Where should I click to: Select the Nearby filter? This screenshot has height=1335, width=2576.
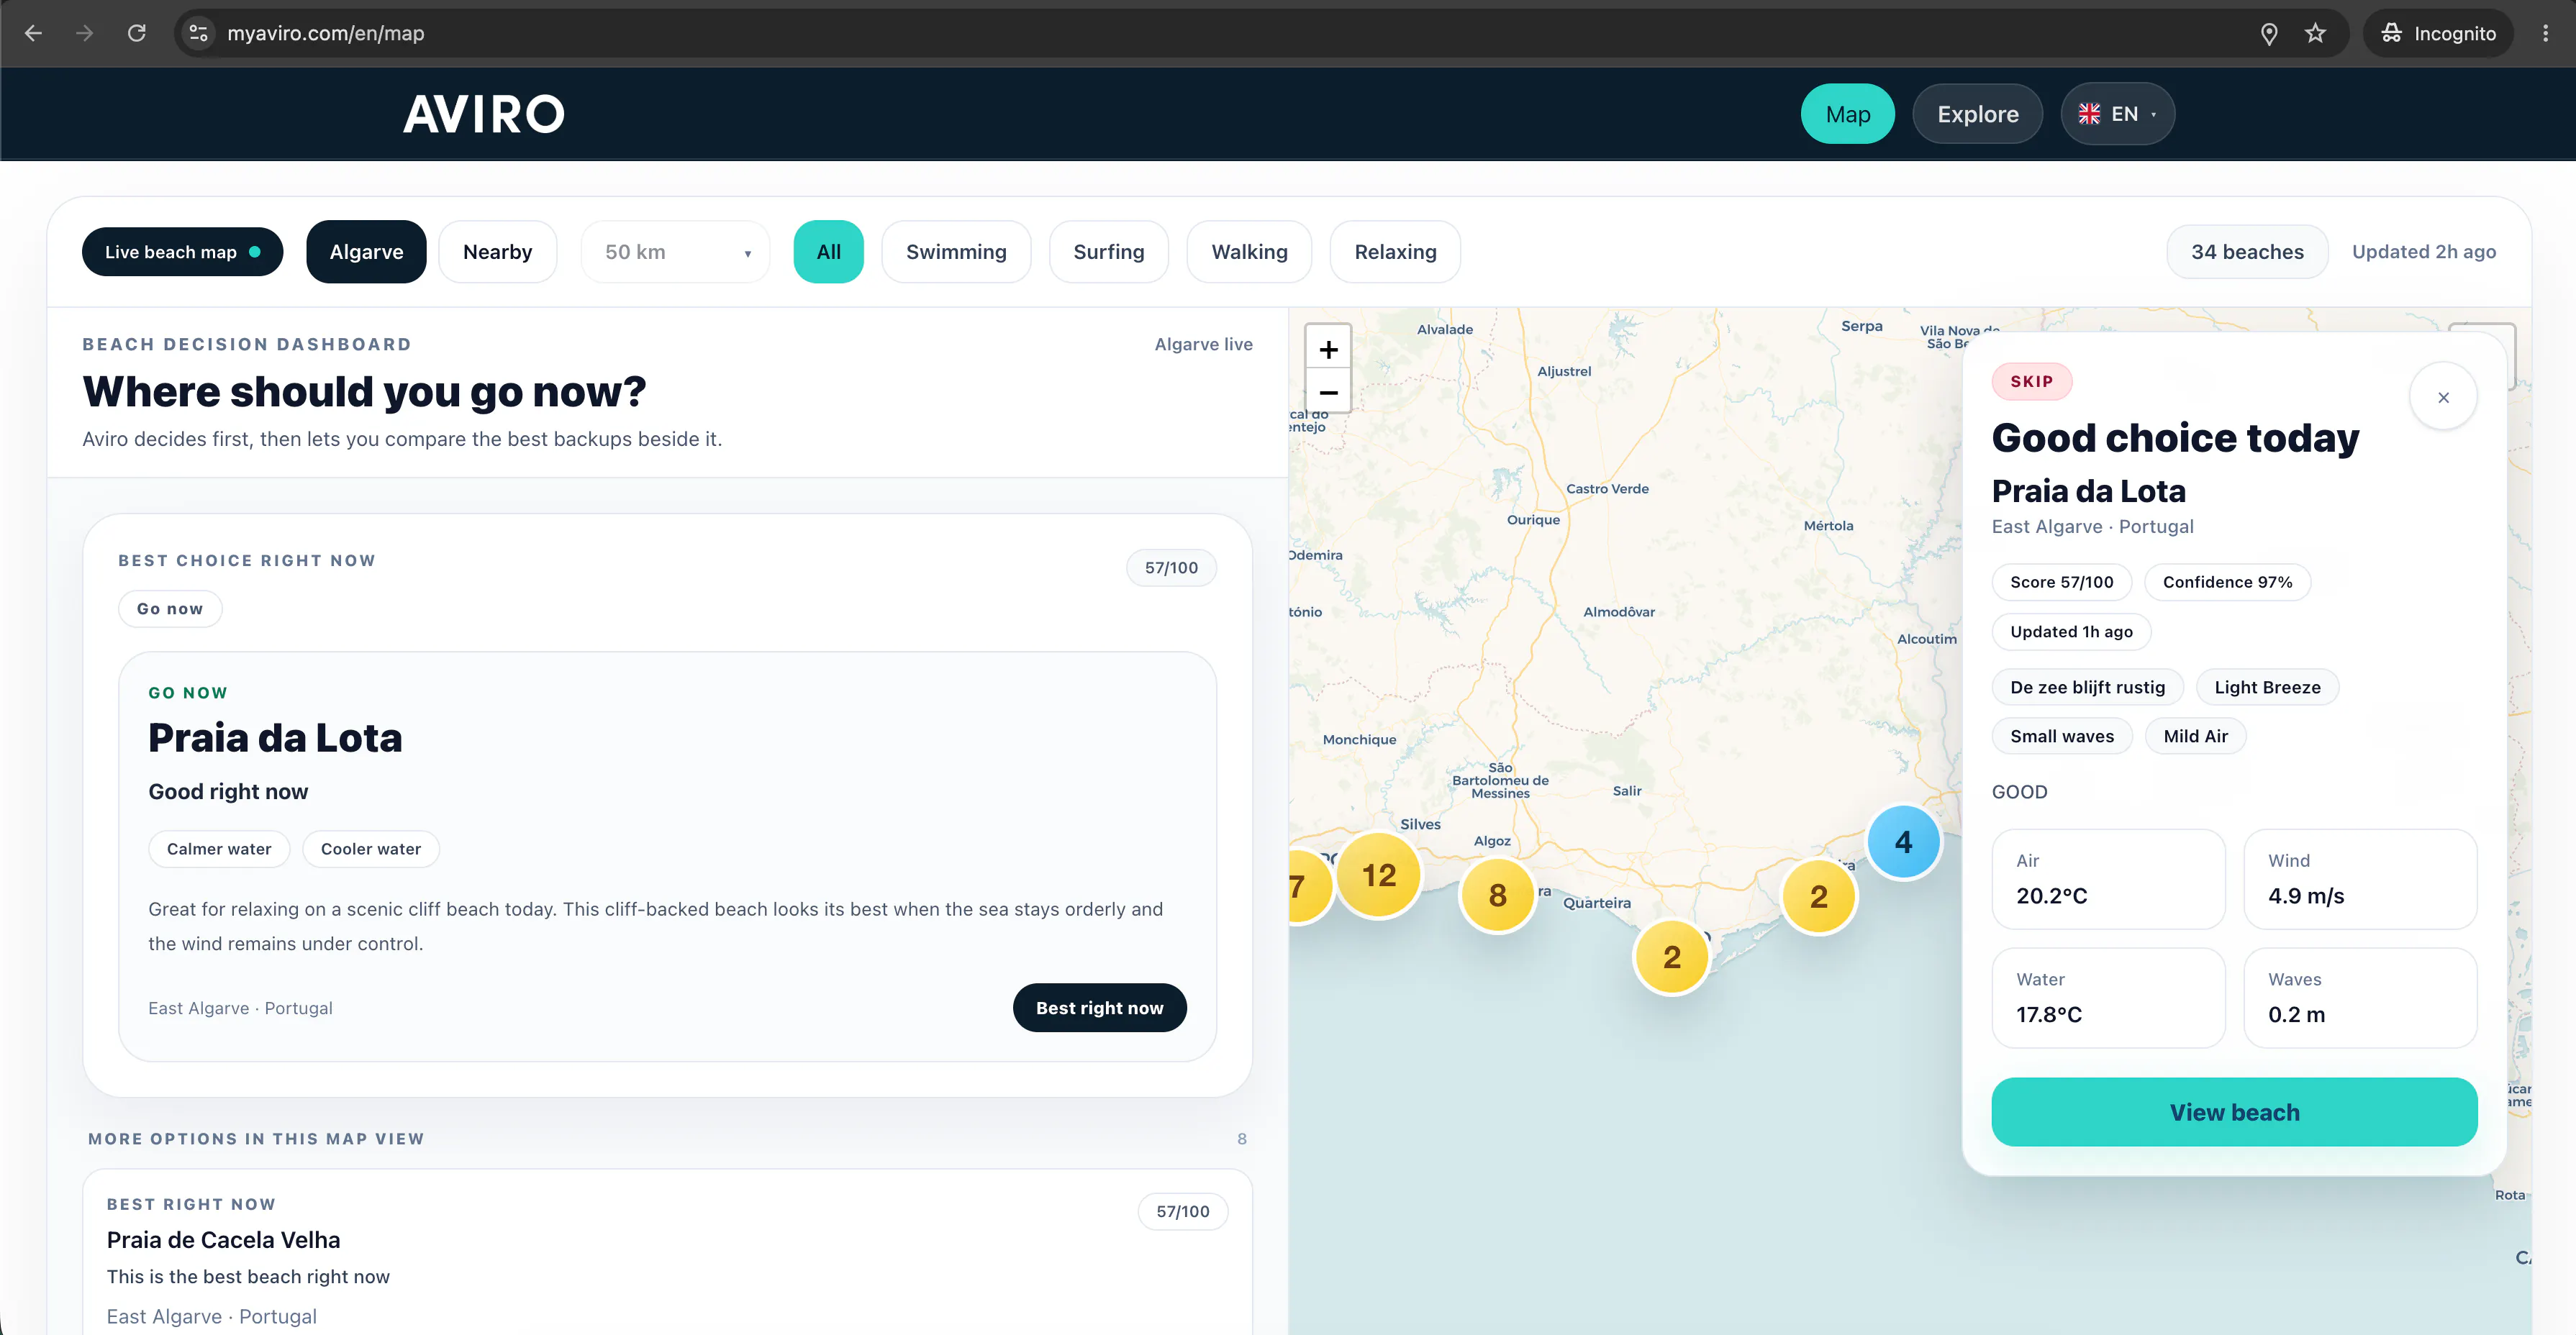coord(497,252)
